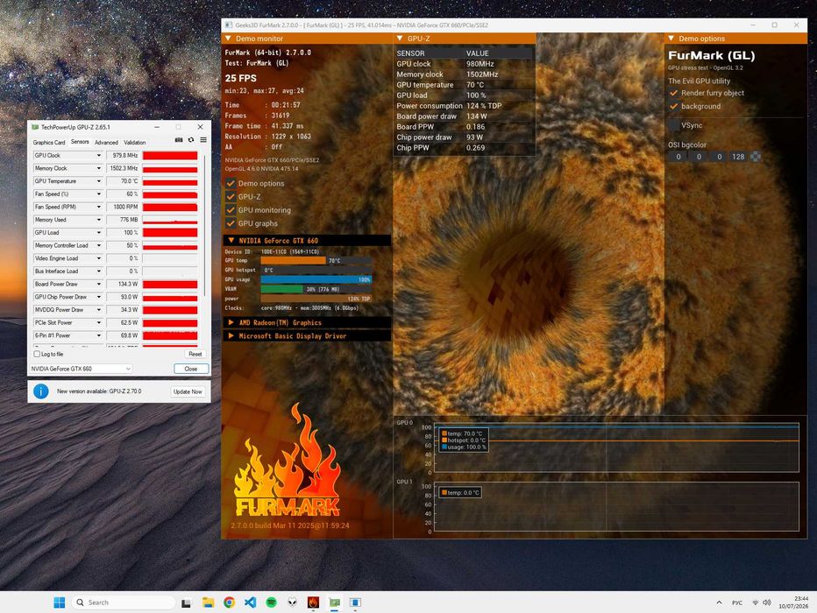This screenshot has height=613, width=817.
Task: Click the Close button in GPU-Z
Action: click(x=191, y=369)
